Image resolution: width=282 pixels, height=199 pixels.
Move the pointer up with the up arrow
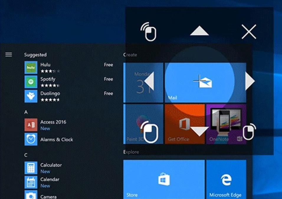[x=199, y=31]
